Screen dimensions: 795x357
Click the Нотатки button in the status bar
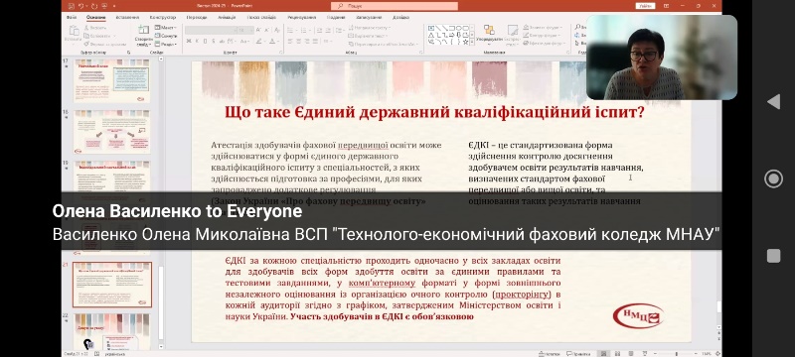coord(549,353)
